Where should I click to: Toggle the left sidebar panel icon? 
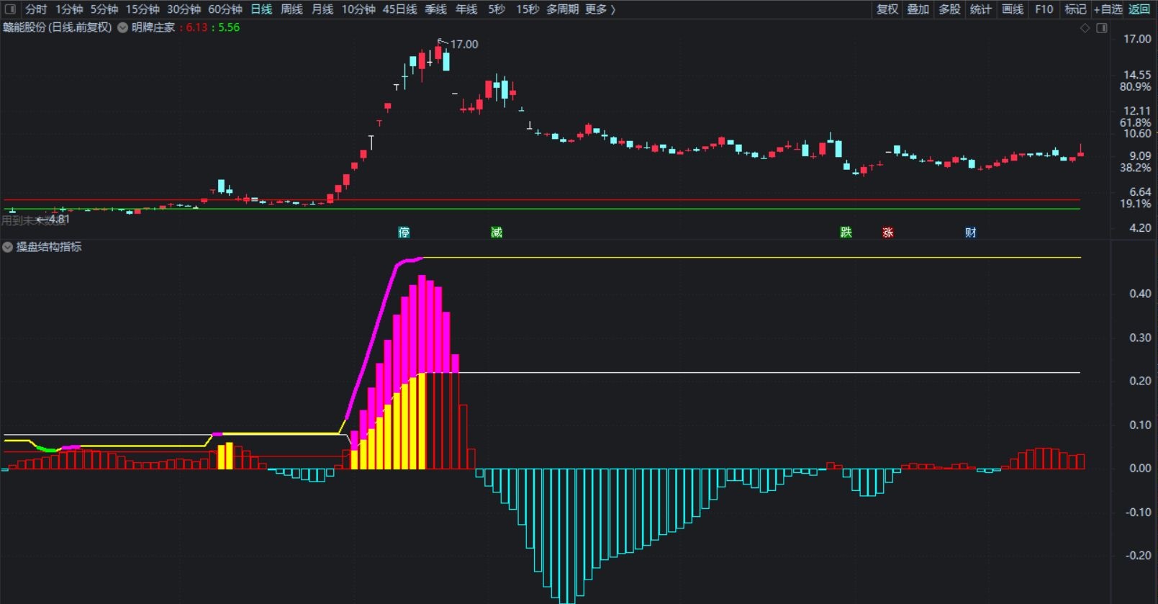[10, 9]
